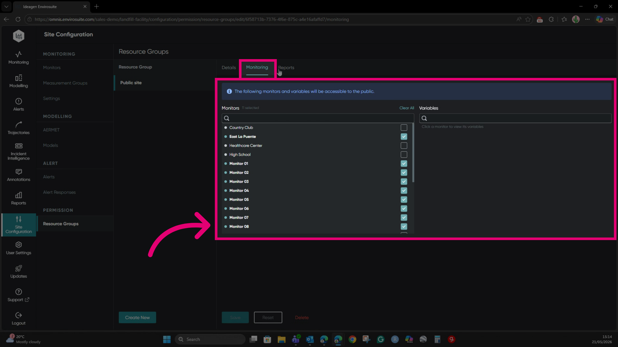Uncheck the Monitor 07 checkbox
This screenshot has width=618, height=347.
click(x=404, y=217)
